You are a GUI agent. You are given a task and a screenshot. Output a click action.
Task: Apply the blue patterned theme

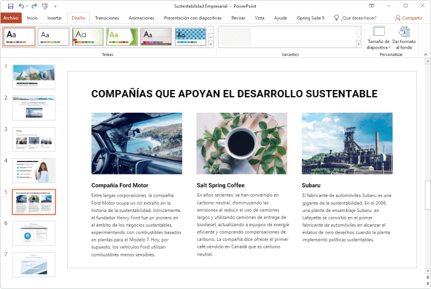(x=190, y=36)
